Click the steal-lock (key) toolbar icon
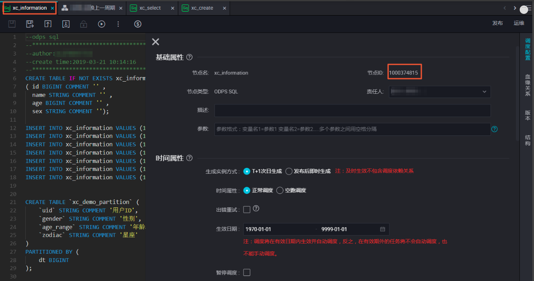The height and width of the screenshot is (281, 534). click(x=66, y=24)
